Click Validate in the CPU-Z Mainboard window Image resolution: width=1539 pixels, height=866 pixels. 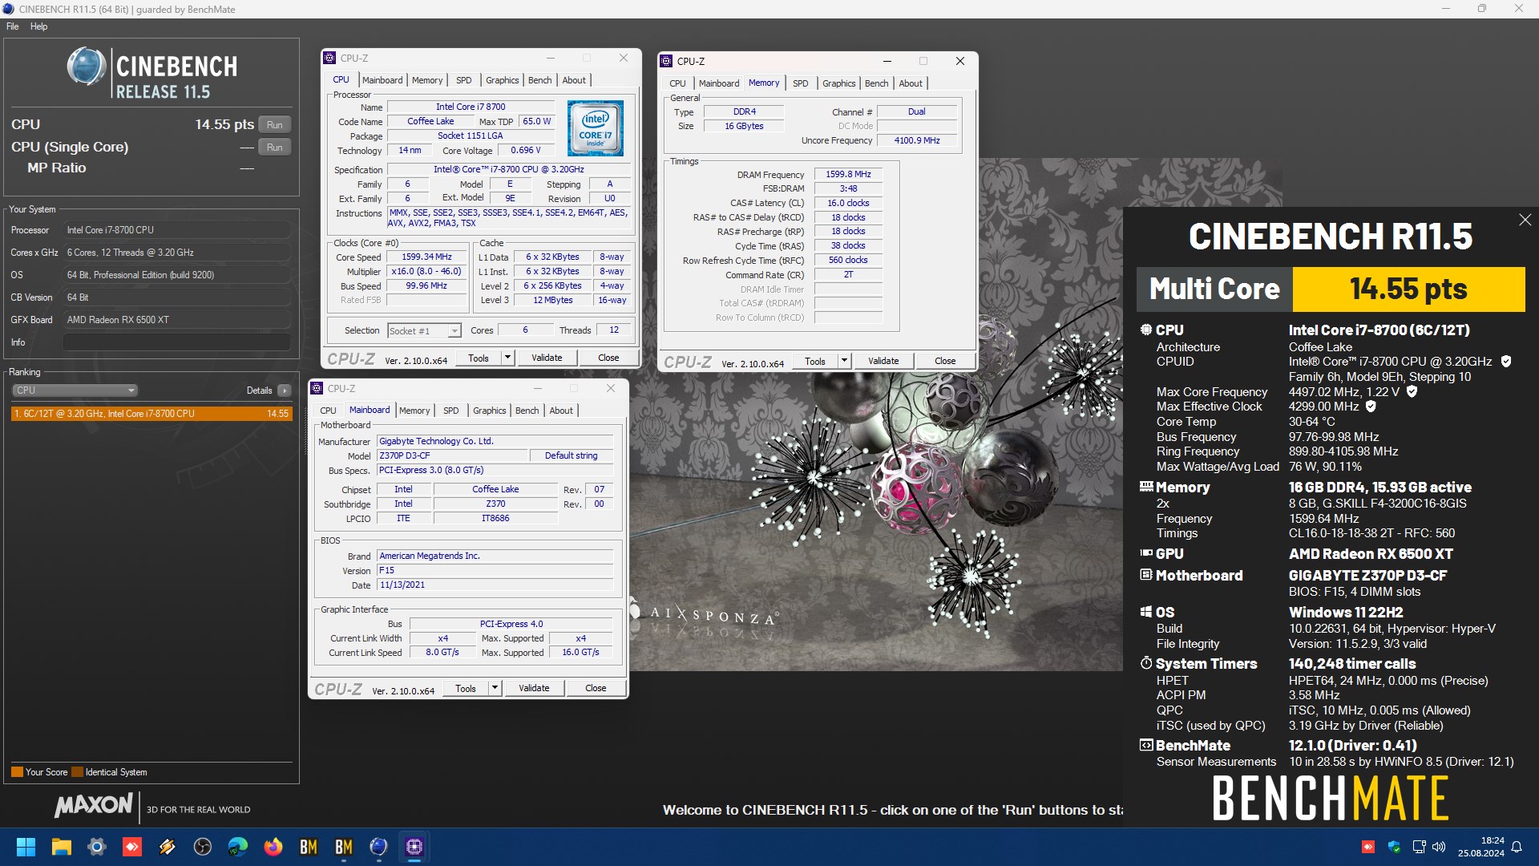534,688
